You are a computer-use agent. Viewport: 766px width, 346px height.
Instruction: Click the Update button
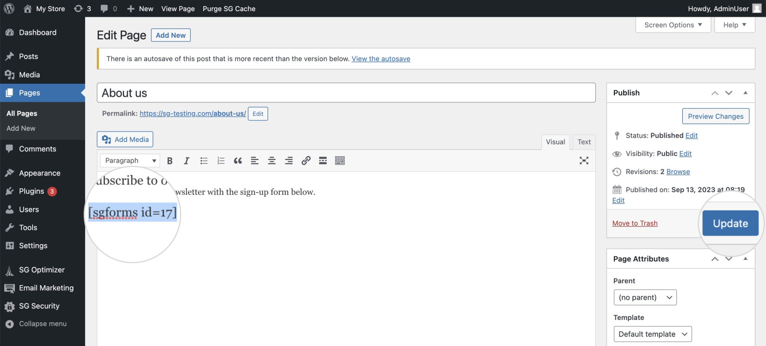pyautogui.click(x=730, y=223)
